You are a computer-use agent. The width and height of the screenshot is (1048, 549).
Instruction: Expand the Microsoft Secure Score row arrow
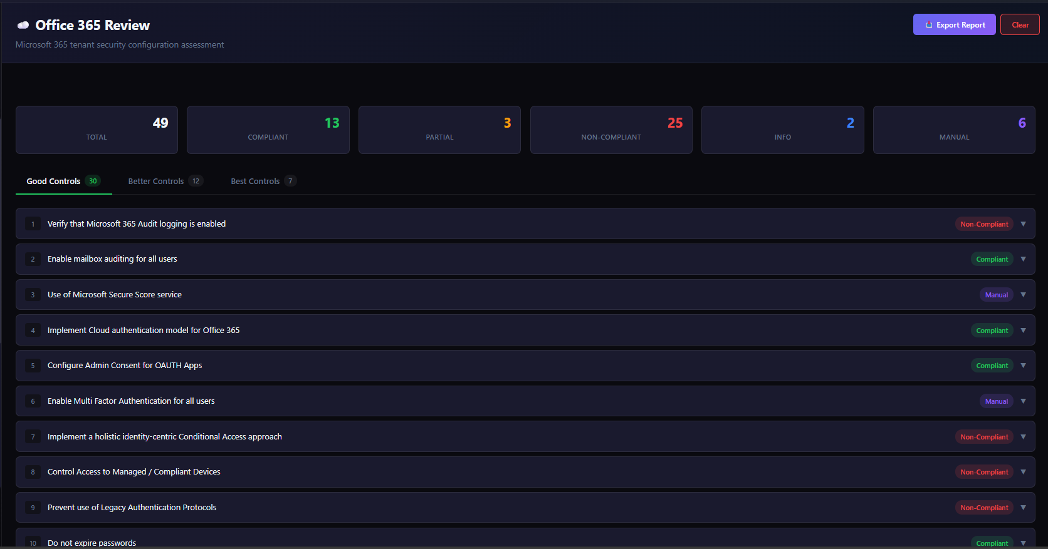tap(1023, 295)
